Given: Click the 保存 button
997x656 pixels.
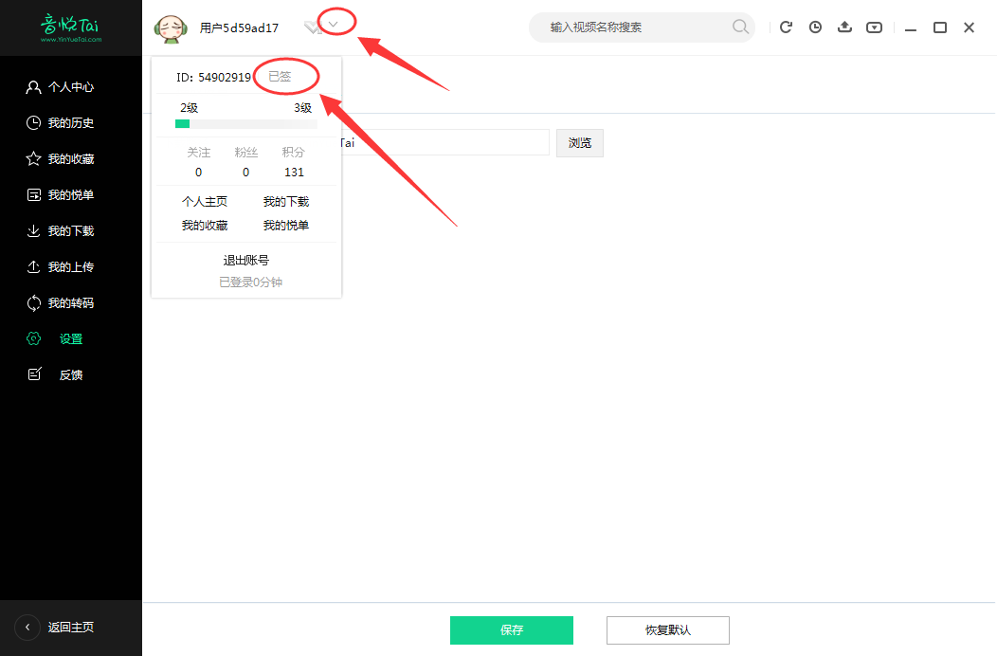Looking at the screenshot, I should pyautogui.click(x=512, y=629).
